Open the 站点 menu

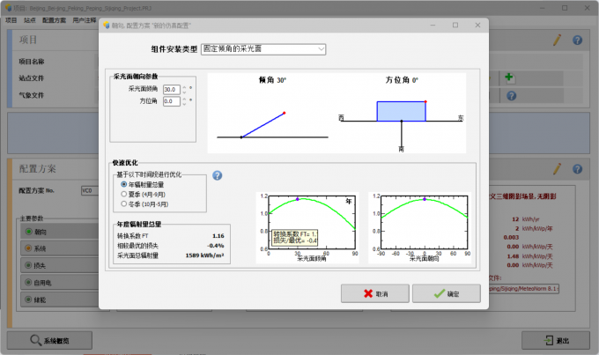point(29,20)
